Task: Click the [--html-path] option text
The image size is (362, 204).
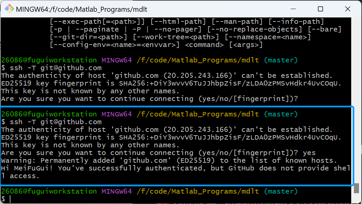Action: pos(176,22)
